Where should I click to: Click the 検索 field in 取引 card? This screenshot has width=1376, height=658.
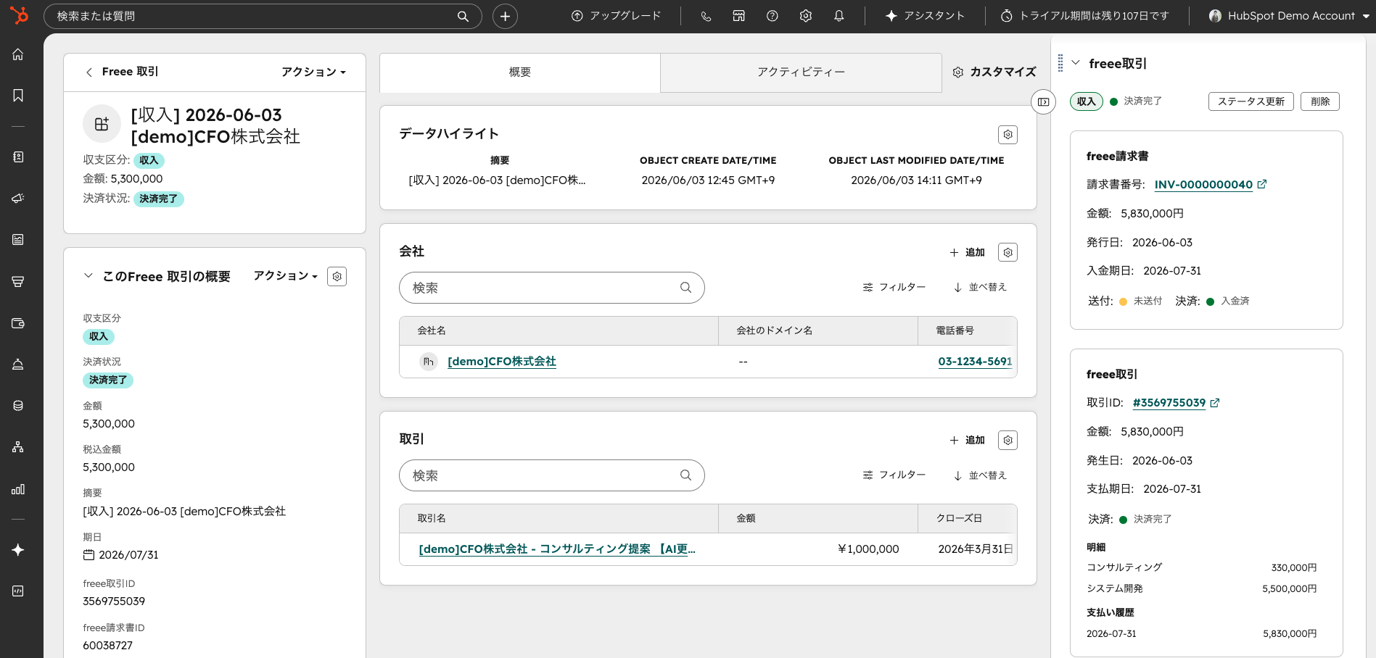[x=552, y=475]
